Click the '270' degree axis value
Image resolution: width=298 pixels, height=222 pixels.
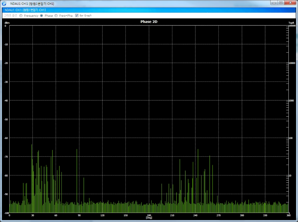pos(219,215)
